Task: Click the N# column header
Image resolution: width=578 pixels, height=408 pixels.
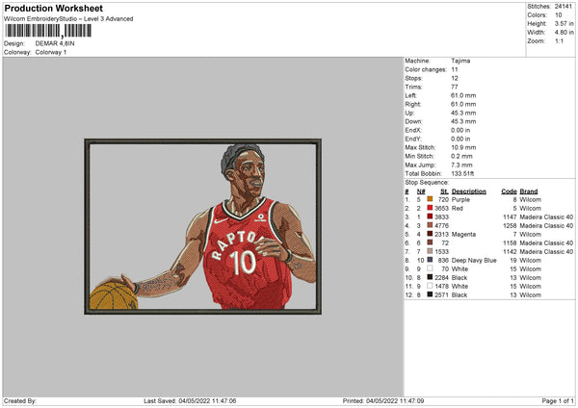Action: [420, 191]
